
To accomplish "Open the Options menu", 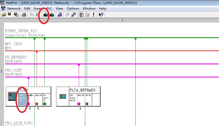I will click(x=73, y=9).
